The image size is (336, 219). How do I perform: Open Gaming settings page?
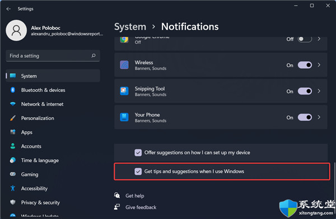tap(53, 174)
